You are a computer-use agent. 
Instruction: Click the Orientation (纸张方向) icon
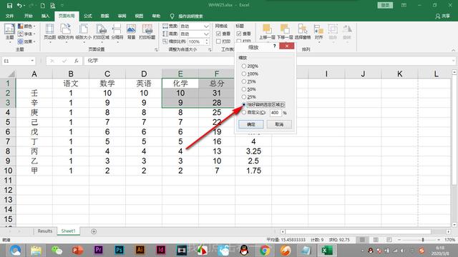point(66,32)
